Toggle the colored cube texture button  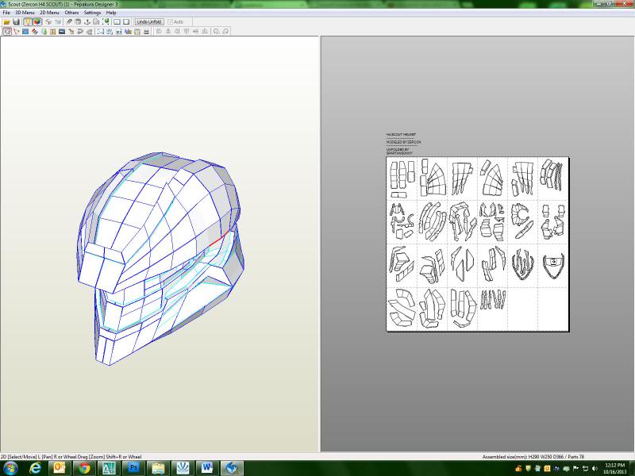click(x=37, y=22)
